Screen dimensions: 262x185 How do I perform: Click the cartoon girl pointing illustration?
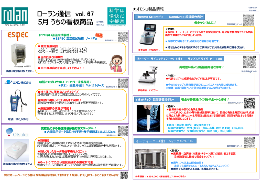116,63
